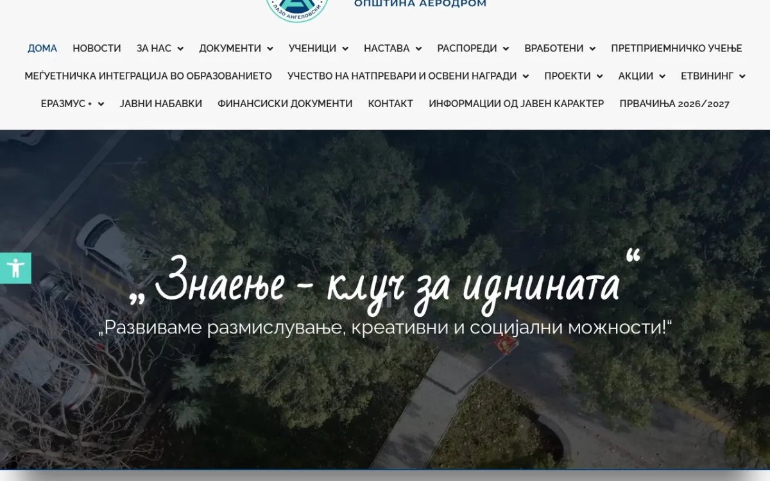Image resolution: width=770 pixels, height=481 pixels.
Task: Open the РАСПОРЕДИ menu item
Action: pyautogui.click(x=467, y=49)
